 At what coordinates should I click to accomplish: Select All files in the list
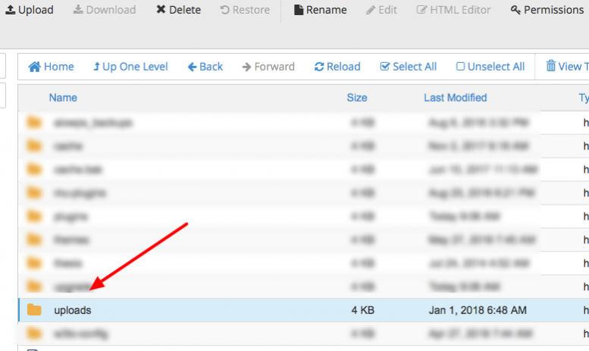coord(409,67)
